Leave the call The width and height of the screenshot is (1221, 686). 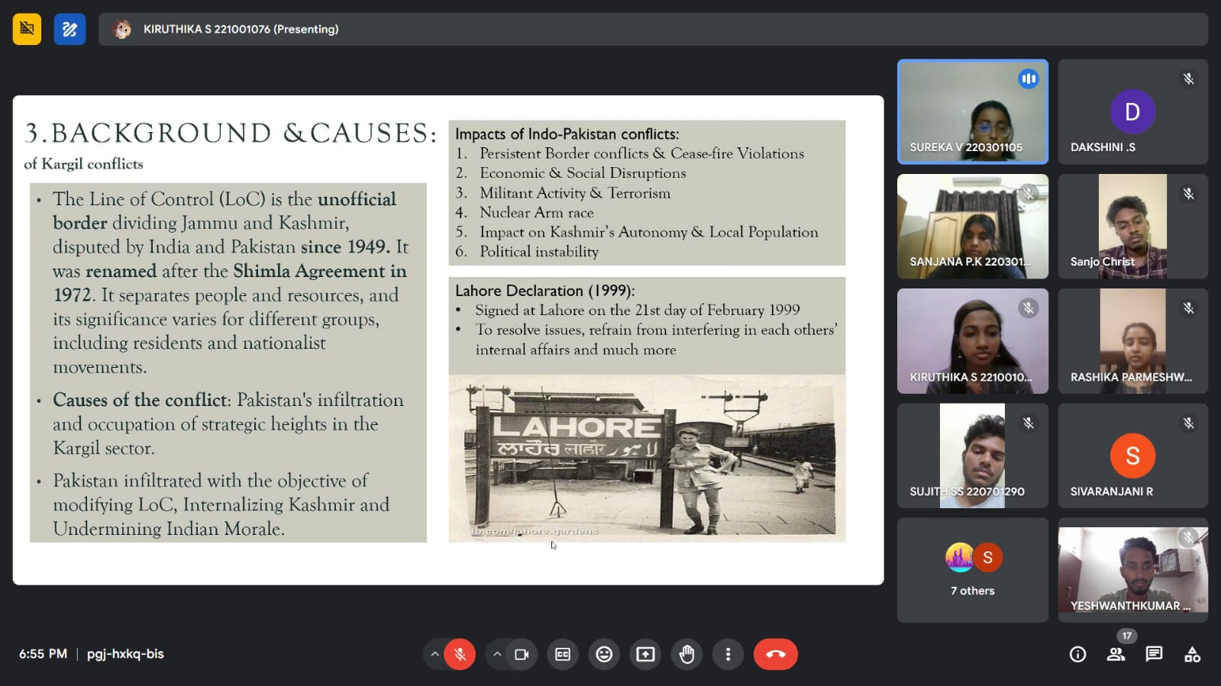pyautogui.click(x=775, y=654)
